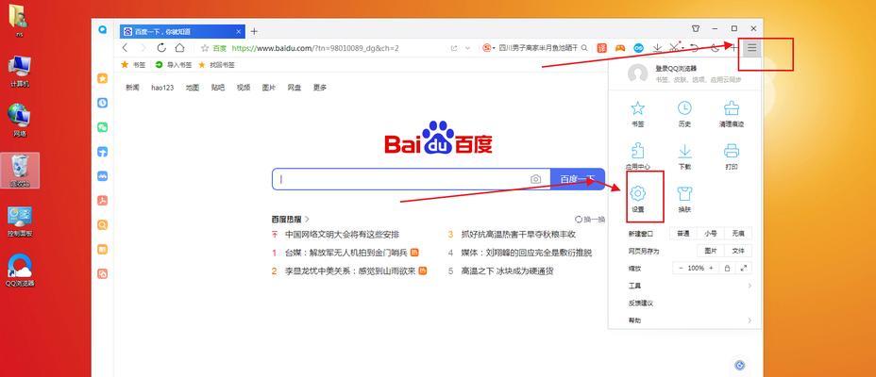876x377 pixels.
Task: Open 更多 in Baidu nav
Action: tap(320, 88)
